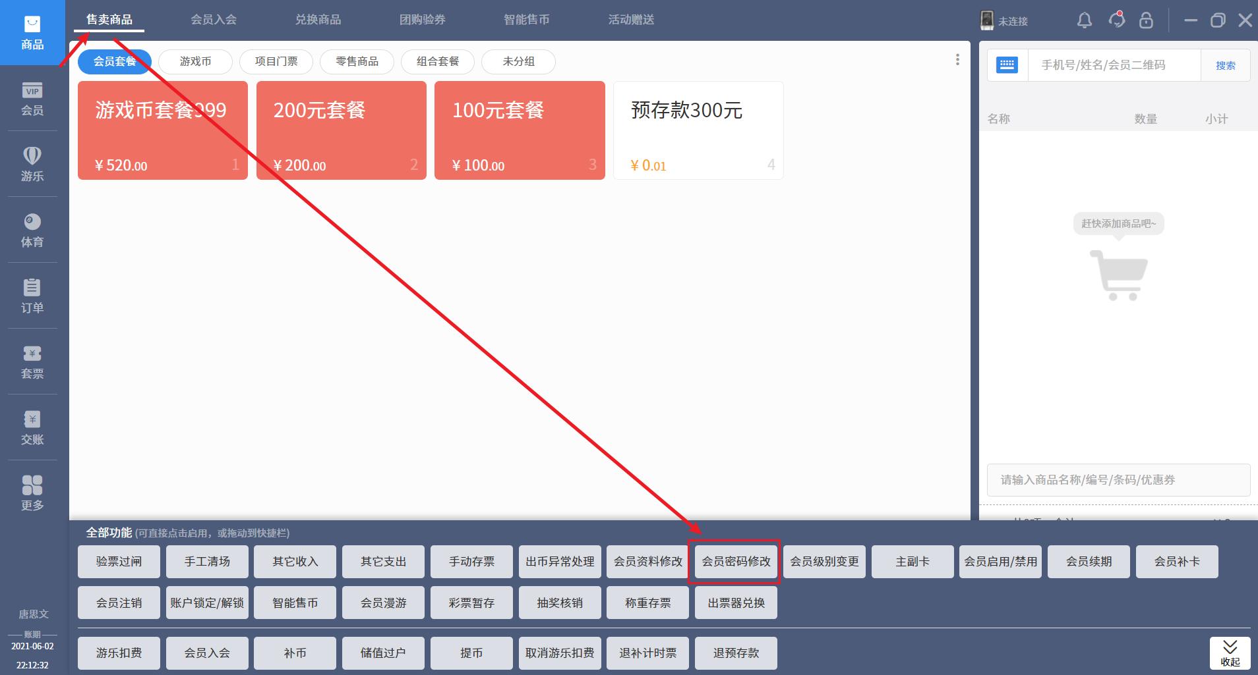Switch to the 售卖商品 tab
The width and height of the screenshot is (1258, 675).
(x=109, y=20)
